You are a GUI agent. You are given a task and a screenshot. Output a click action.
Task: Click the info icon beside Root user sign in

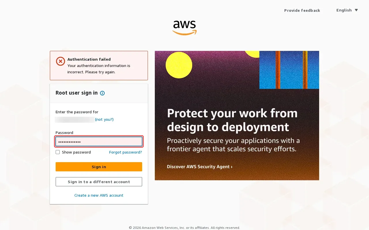pyautogui.click(x=102, y=93)
